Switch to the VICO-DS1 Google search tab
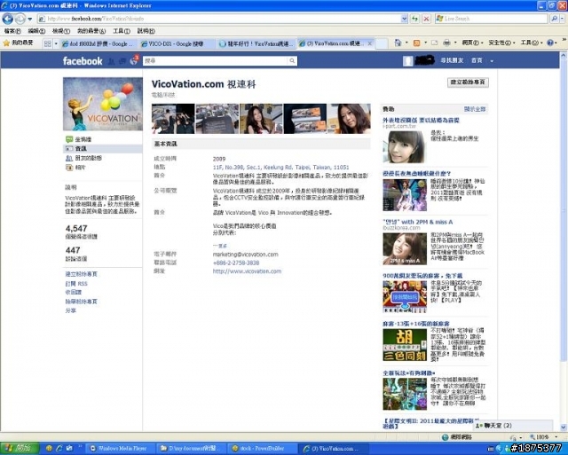568x455 pixels. tap(176, 43)
